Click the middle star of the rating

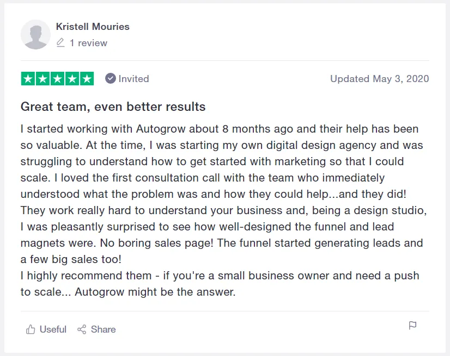(x=57, y=78)
